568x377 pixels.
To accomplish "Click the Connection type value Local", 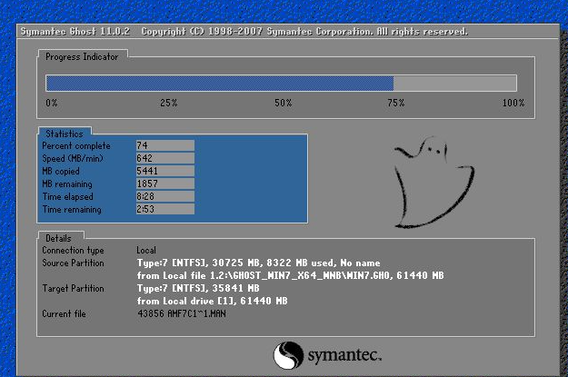I will click(x=146, y=250).
